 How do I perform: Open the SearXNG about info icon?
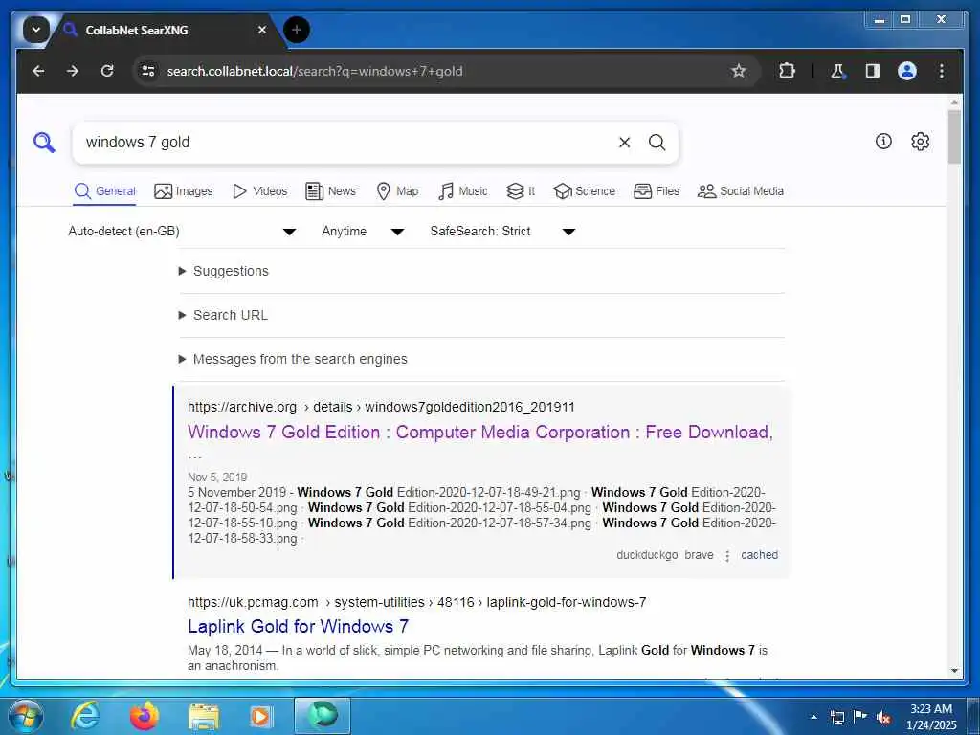click(x=883, y=142)
